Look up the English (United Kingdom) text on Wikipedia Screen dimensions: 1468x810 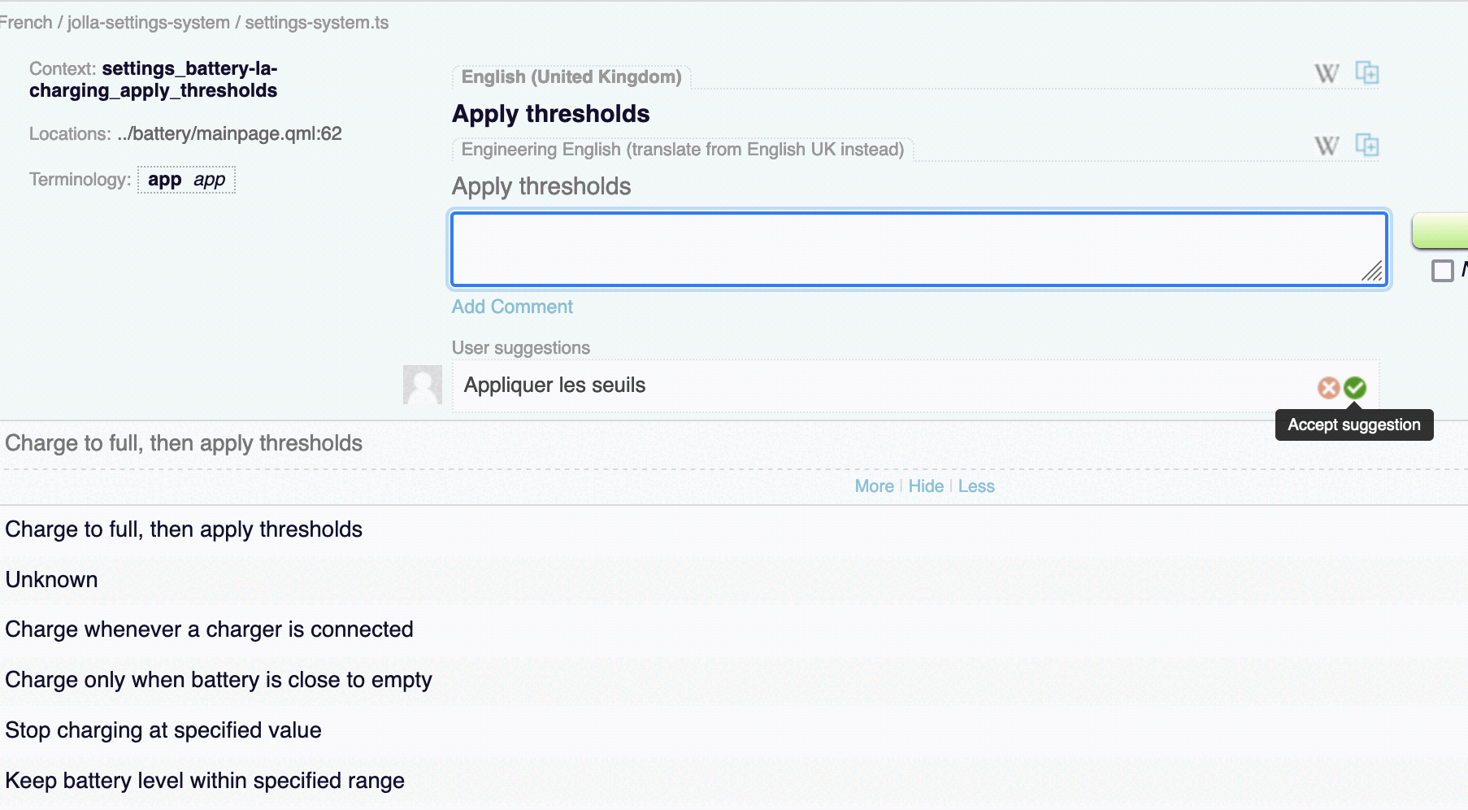click(x=1327, y=74)
